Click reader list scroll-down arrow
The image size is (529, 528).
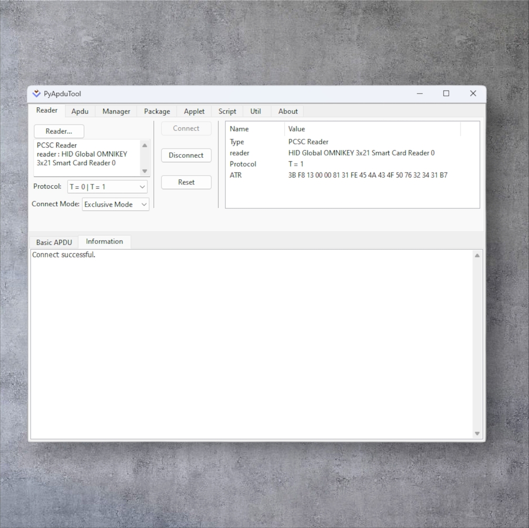coord(145,171)
